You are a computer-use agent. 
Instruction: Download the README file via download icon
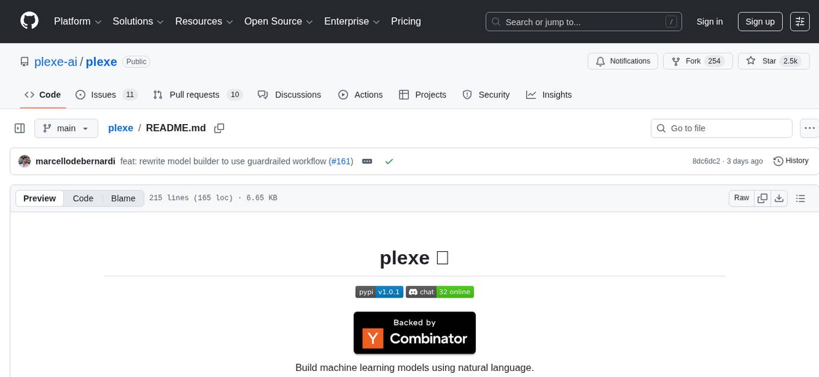click(779, 198)
